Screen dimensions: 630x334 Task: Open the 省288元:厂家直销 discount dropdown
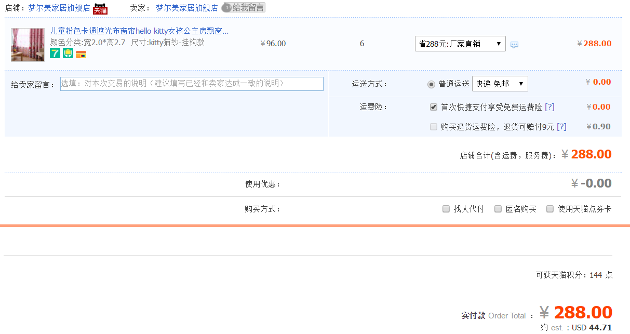pyautogui.click(x=460, y=44)
